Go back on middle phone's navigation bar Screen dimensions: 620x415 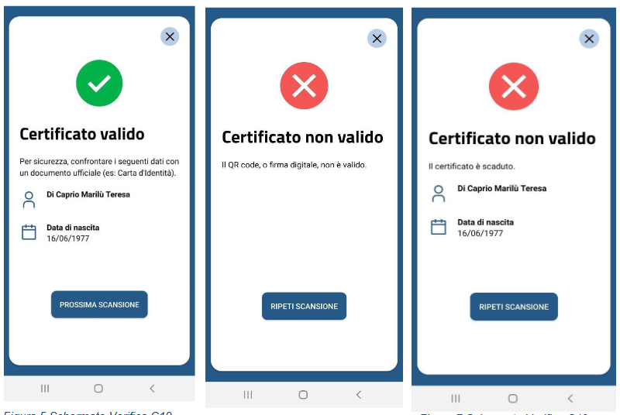tap(359, 394)
